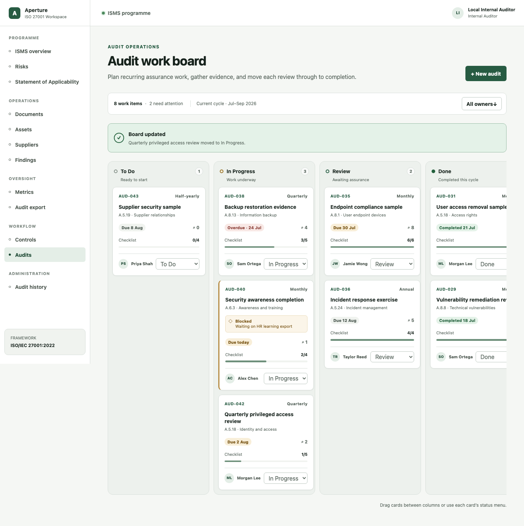
Task: Open Statement of Applicability page
Action: pos(45,82)
